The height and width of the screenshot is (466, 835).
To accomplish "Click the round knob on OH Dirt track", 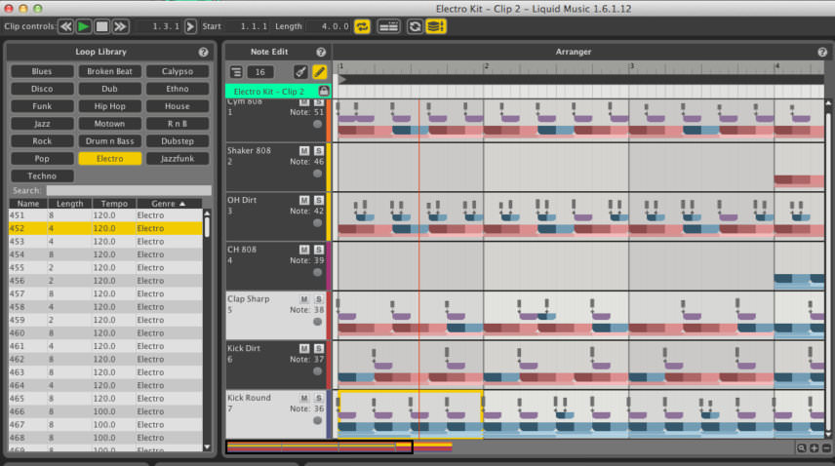I will (317, 223).
